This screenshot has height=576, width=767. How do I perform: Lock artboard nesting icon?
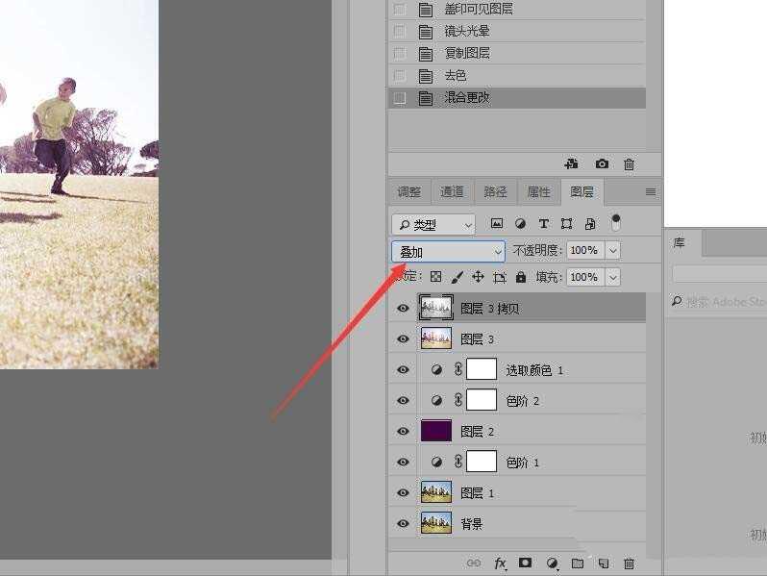(500, 278)
